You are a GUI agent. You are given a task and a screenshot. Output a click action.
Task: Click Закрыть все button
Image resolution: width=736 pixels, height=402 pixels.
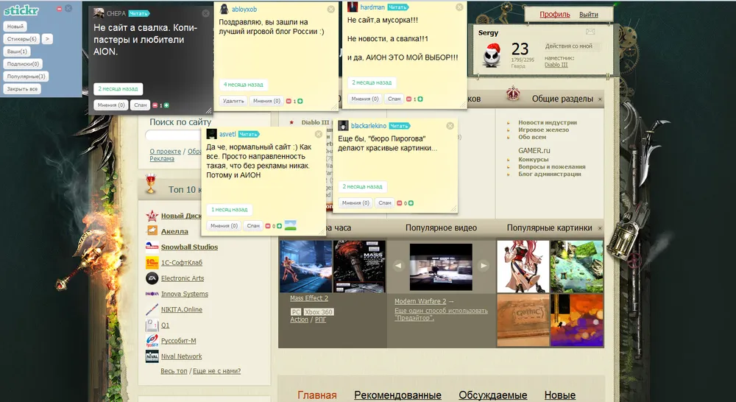pos(22,89)
